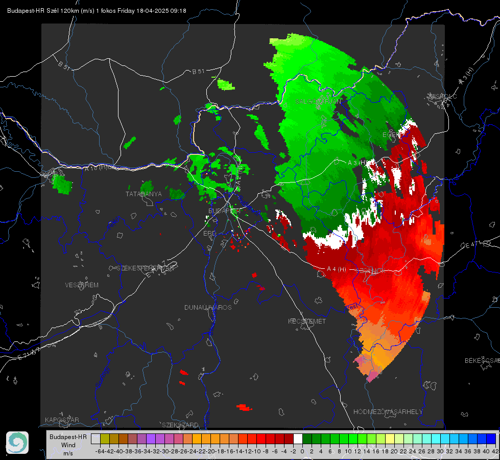The image size is (500, 460).
Task: Click the MISKOLC city label
Action: 443,97
